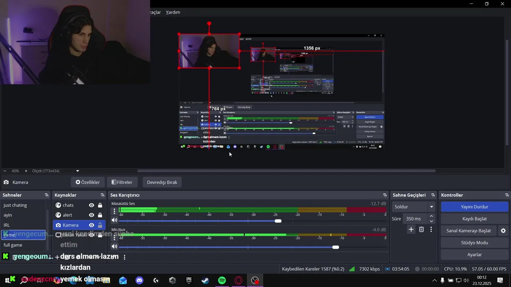Undock the Ses Karıştırıcı panel pop-out icon
The height and width of the screenshot is (287, 511).
point(385,195)
